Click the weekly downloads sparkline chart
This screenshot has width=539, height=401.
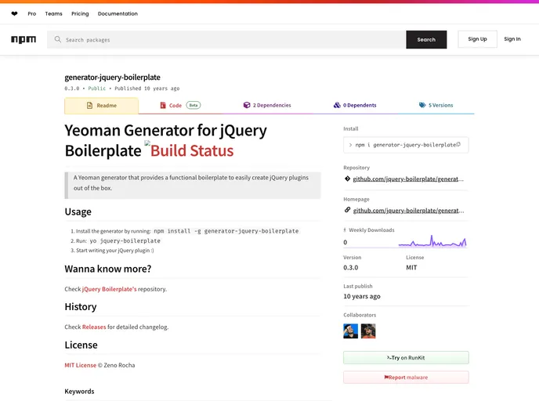[432, 241]
